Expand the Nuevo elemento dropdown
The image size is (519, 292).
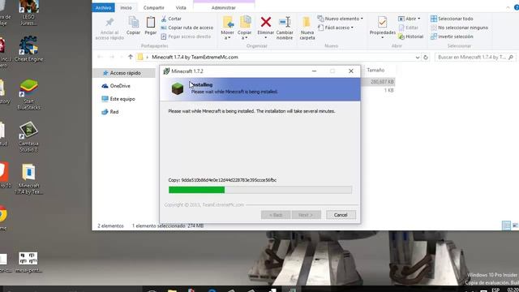click(341, 19)
